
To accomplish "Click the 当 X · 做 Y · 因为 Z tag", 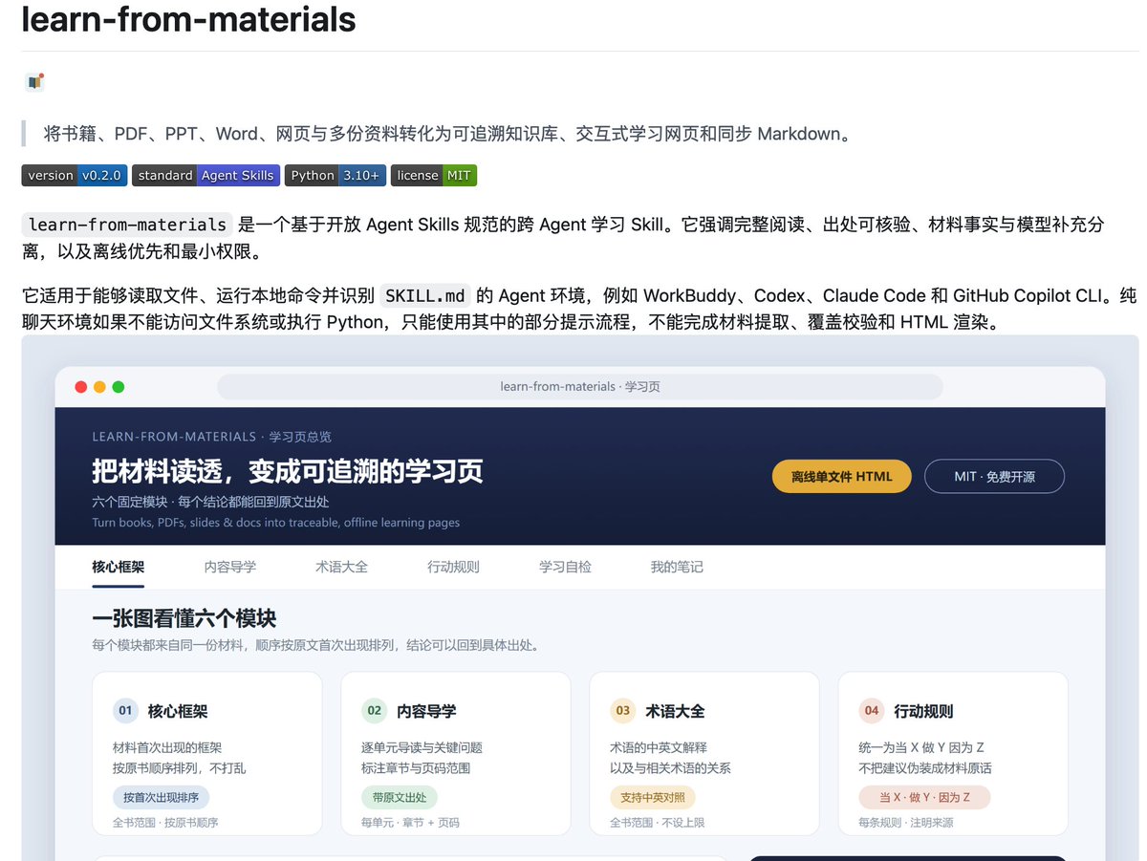I will coord(924,797).
